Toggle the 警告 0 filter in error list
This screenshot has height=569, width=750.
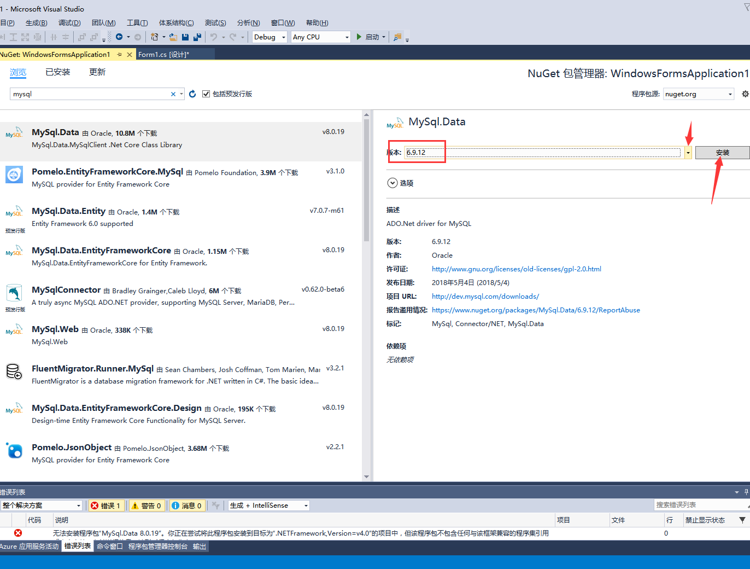(146, 505)
